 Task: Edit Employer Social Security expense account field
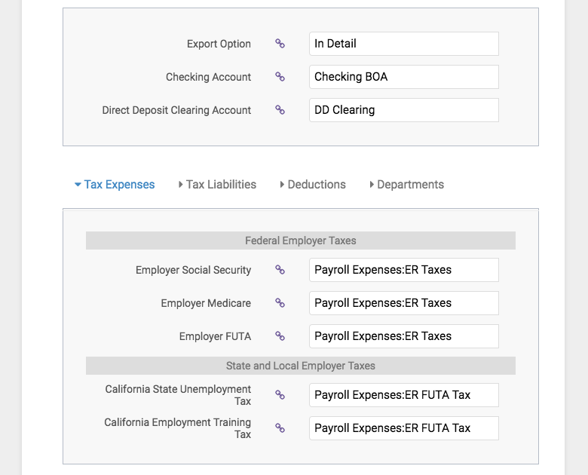[x=404, y=270]
